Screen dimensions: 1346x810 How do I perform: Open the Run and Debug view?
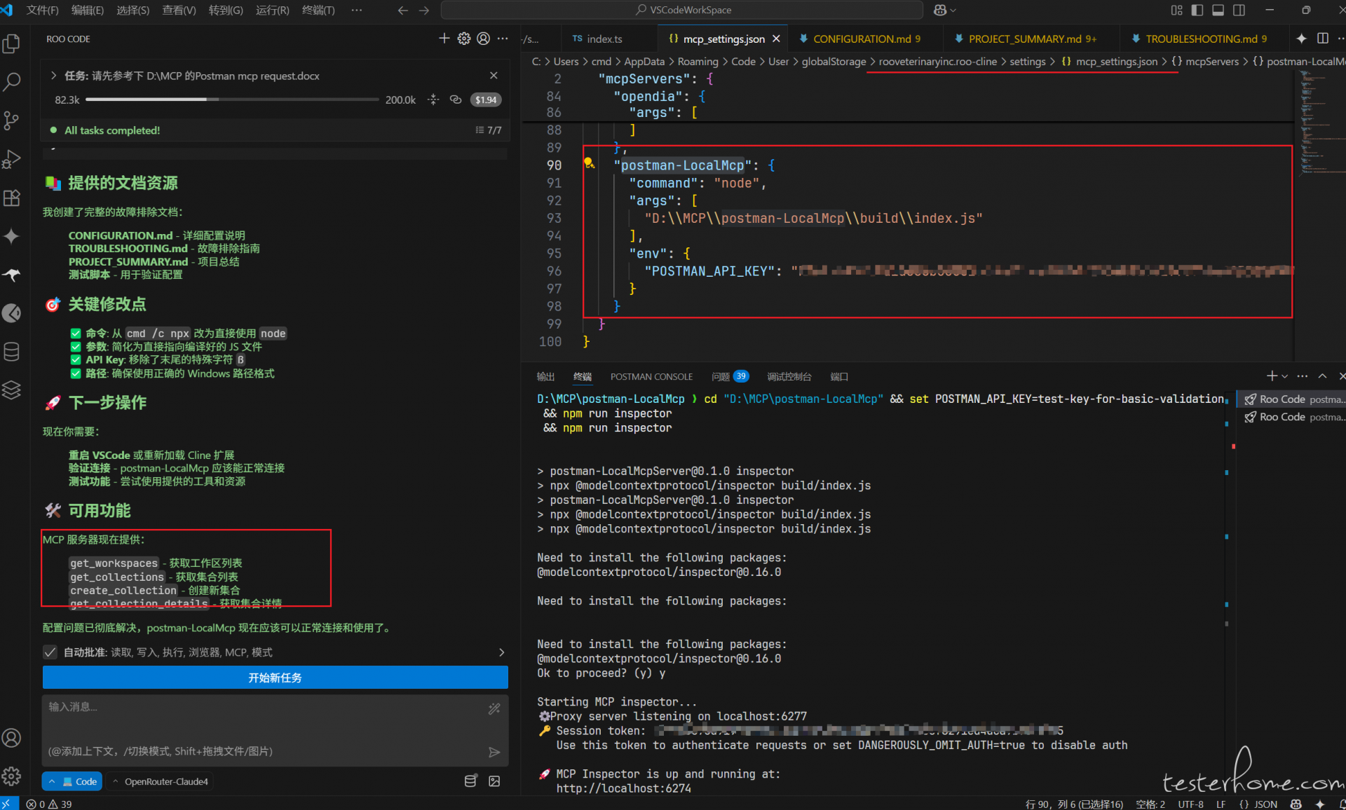(x=12, y=159)
